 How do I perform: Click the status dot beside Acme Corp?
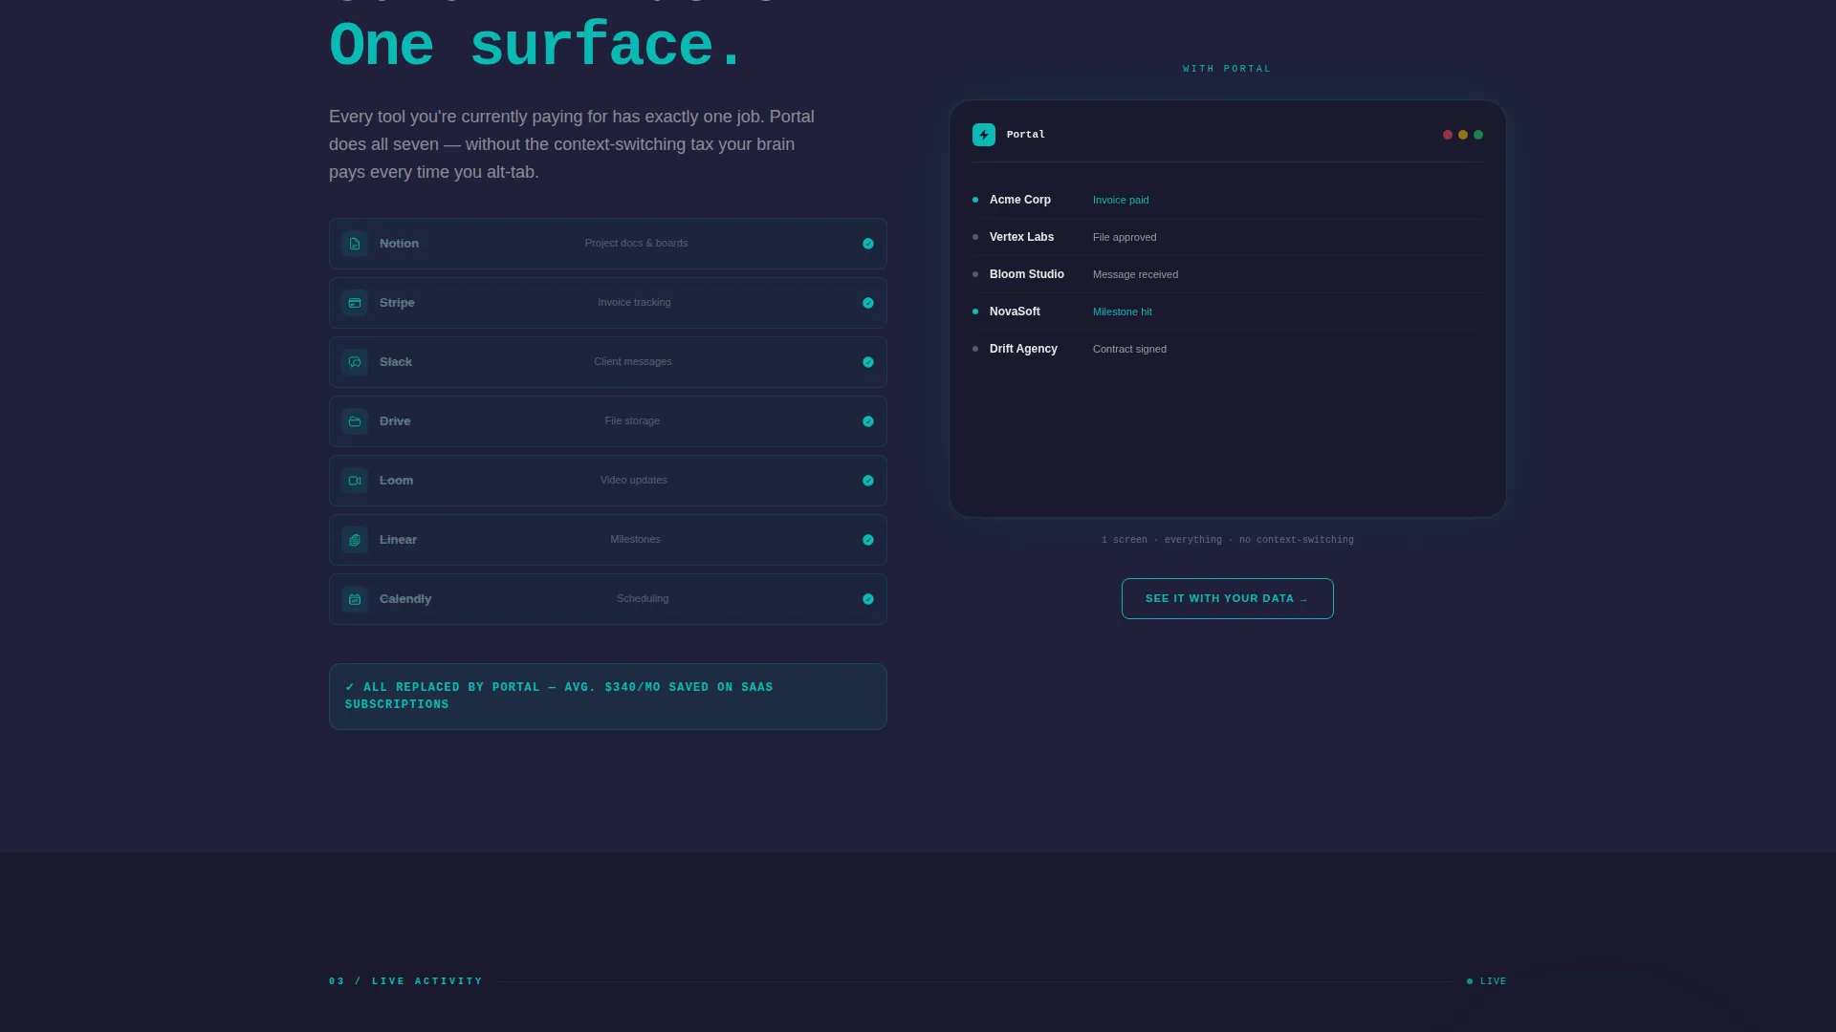pyautogui.click(x=975, y=200)
